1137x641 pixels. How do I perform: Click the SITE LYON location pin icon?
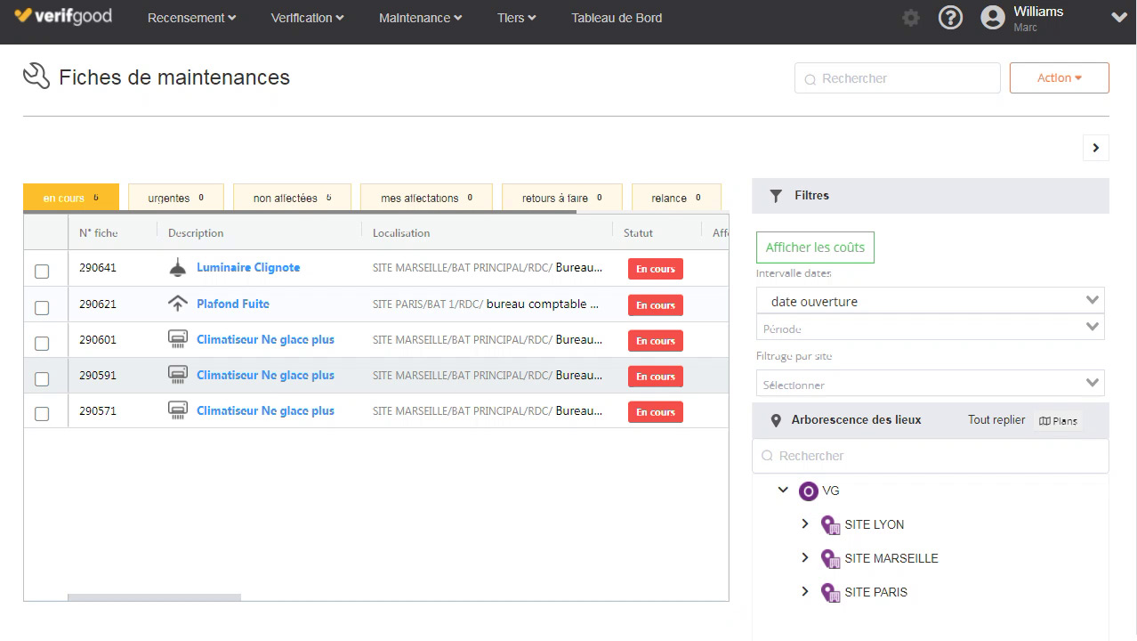point(830,525)
